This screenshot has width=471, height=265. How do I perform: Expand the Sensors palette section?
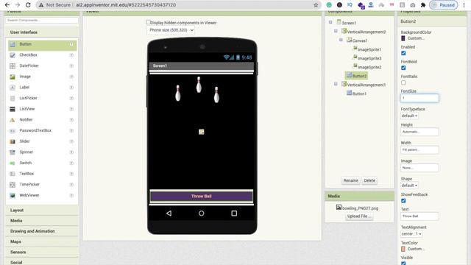pos(42,252)
